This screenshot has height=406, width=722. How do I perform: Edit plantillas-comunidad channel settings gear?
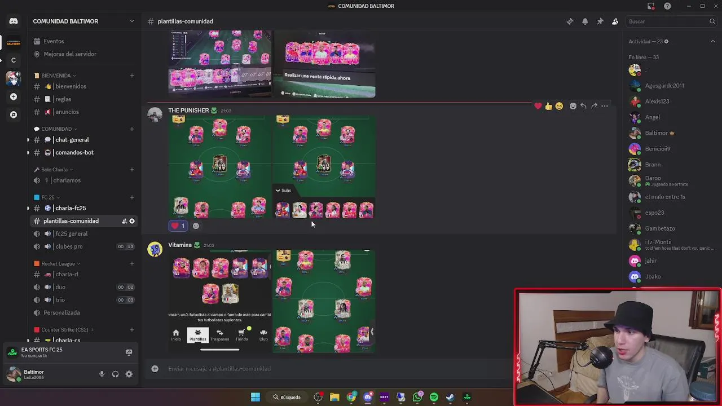[132, 221]
